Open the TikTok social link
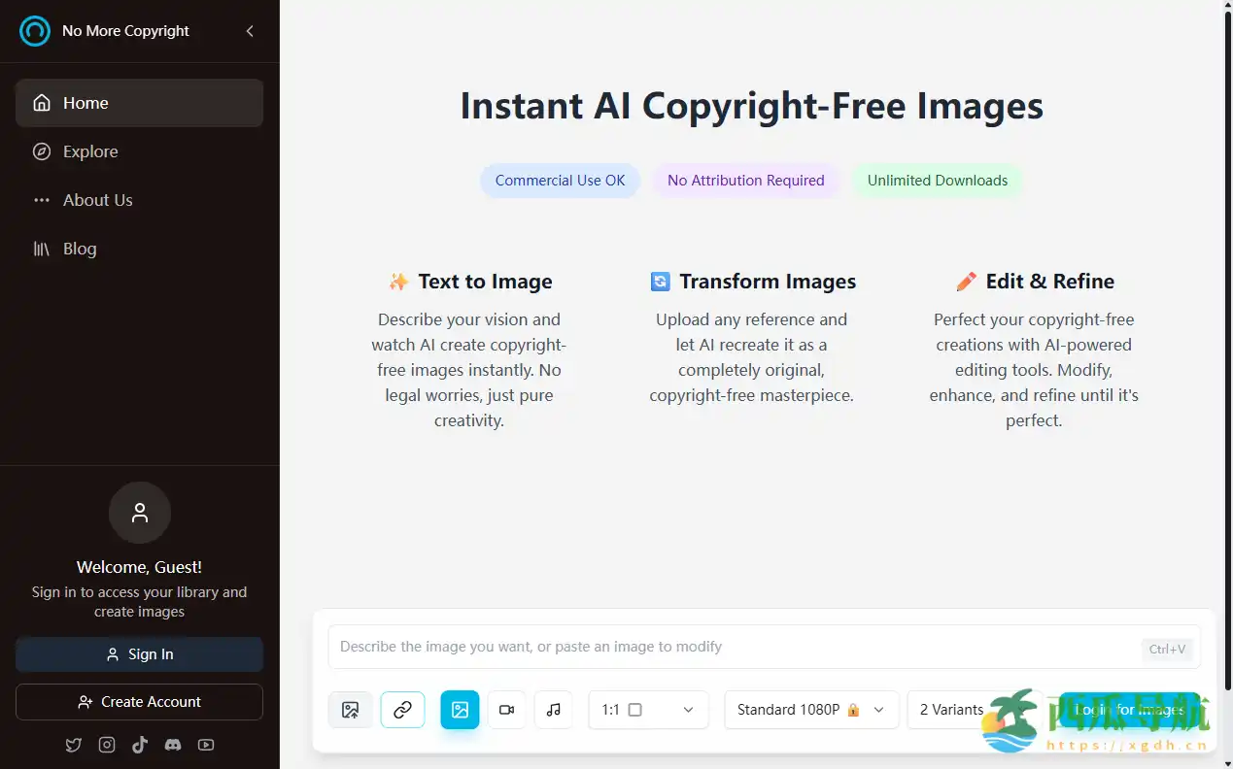The width and height of the screenshot is (1233, 769). pos(140,745)
